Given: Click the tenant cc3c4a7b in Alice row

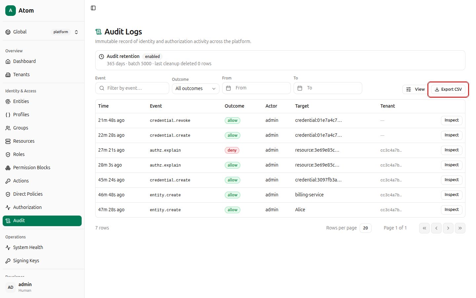Looking at the screenshot, I should [391, 210].
